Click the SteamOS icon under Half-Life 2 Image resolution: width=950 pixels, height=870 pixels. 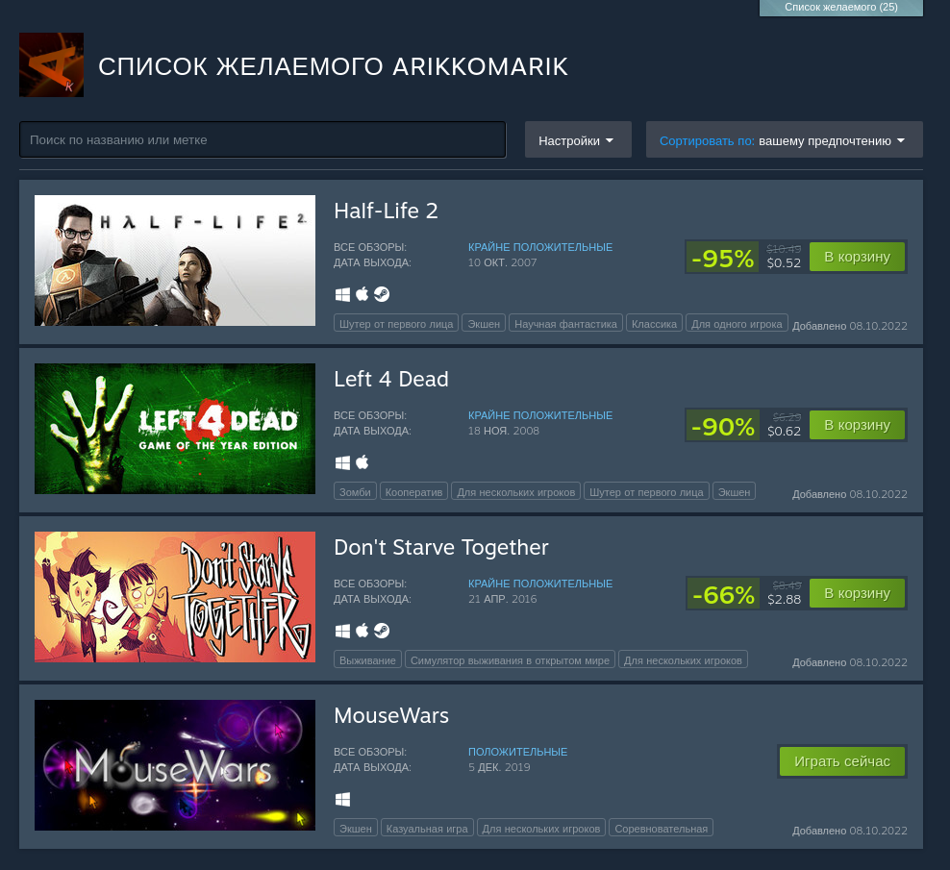pyautogui.click(x=382, y=294)
